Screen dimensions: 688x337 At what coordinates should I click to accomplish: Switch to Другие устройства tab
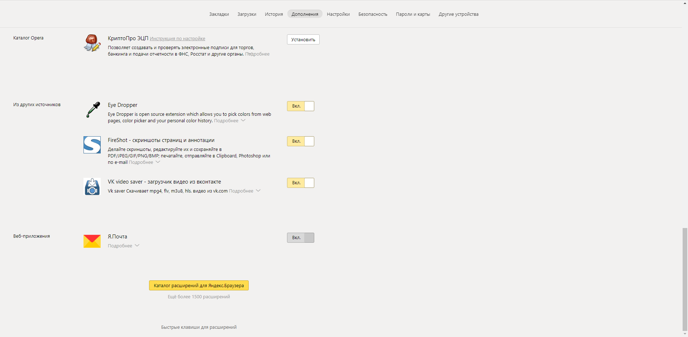[458, 14]
